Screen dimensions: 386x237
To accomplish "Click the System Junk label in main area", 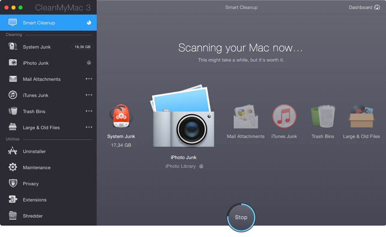I will pos(121,136).
